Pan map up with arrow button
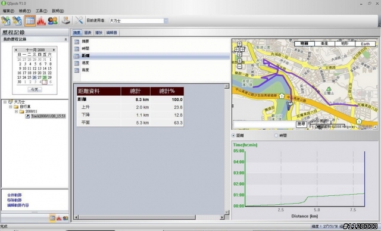This screenshot has height=231, width=381. point(239,44)
